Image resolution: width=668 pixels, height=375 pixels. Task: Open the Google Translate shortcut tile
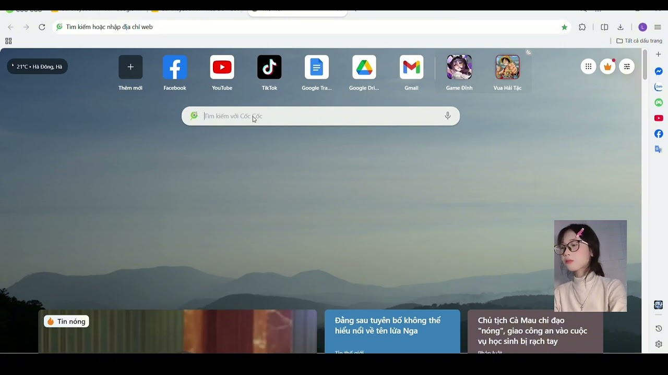pyautogui.click(x=317, y=73)
